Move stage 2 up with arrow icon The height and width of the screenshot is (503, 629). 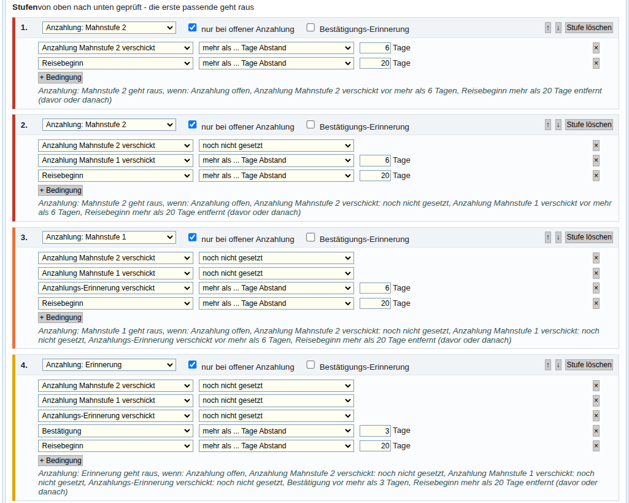point(547,125)
